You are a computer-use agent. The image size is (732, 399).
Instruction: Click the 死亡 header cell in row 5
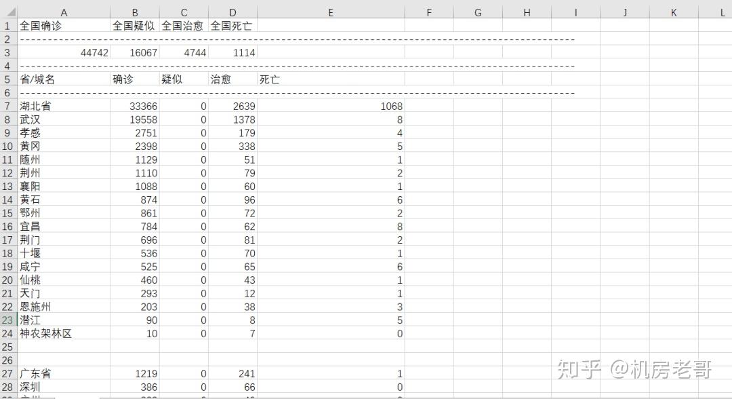click(331, 79)
